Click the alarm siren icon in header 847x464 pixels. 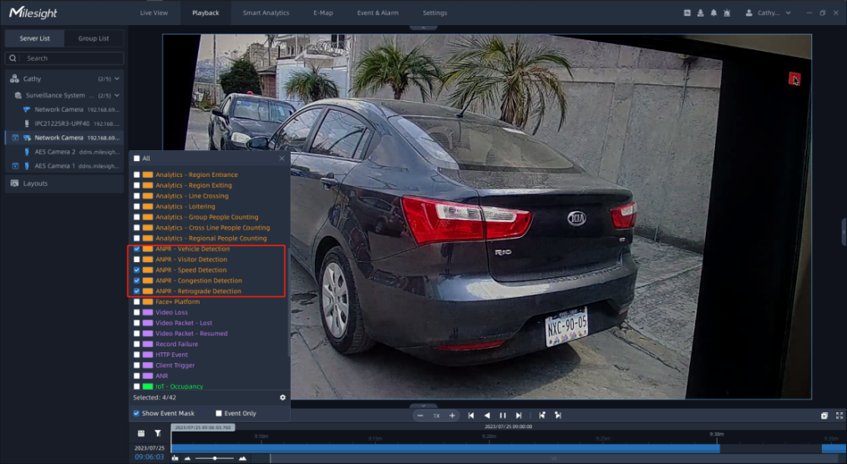727,13
